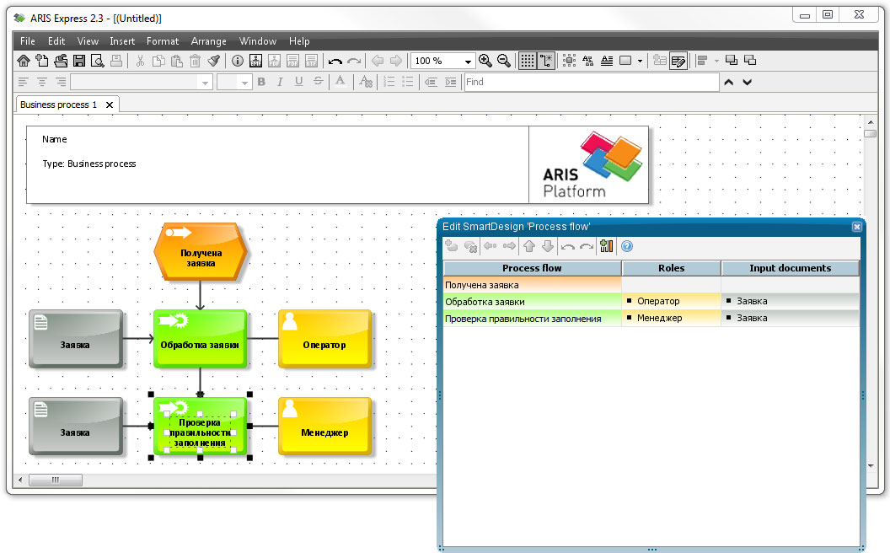Toggle the connection mode button beside grid

point(547,61)
